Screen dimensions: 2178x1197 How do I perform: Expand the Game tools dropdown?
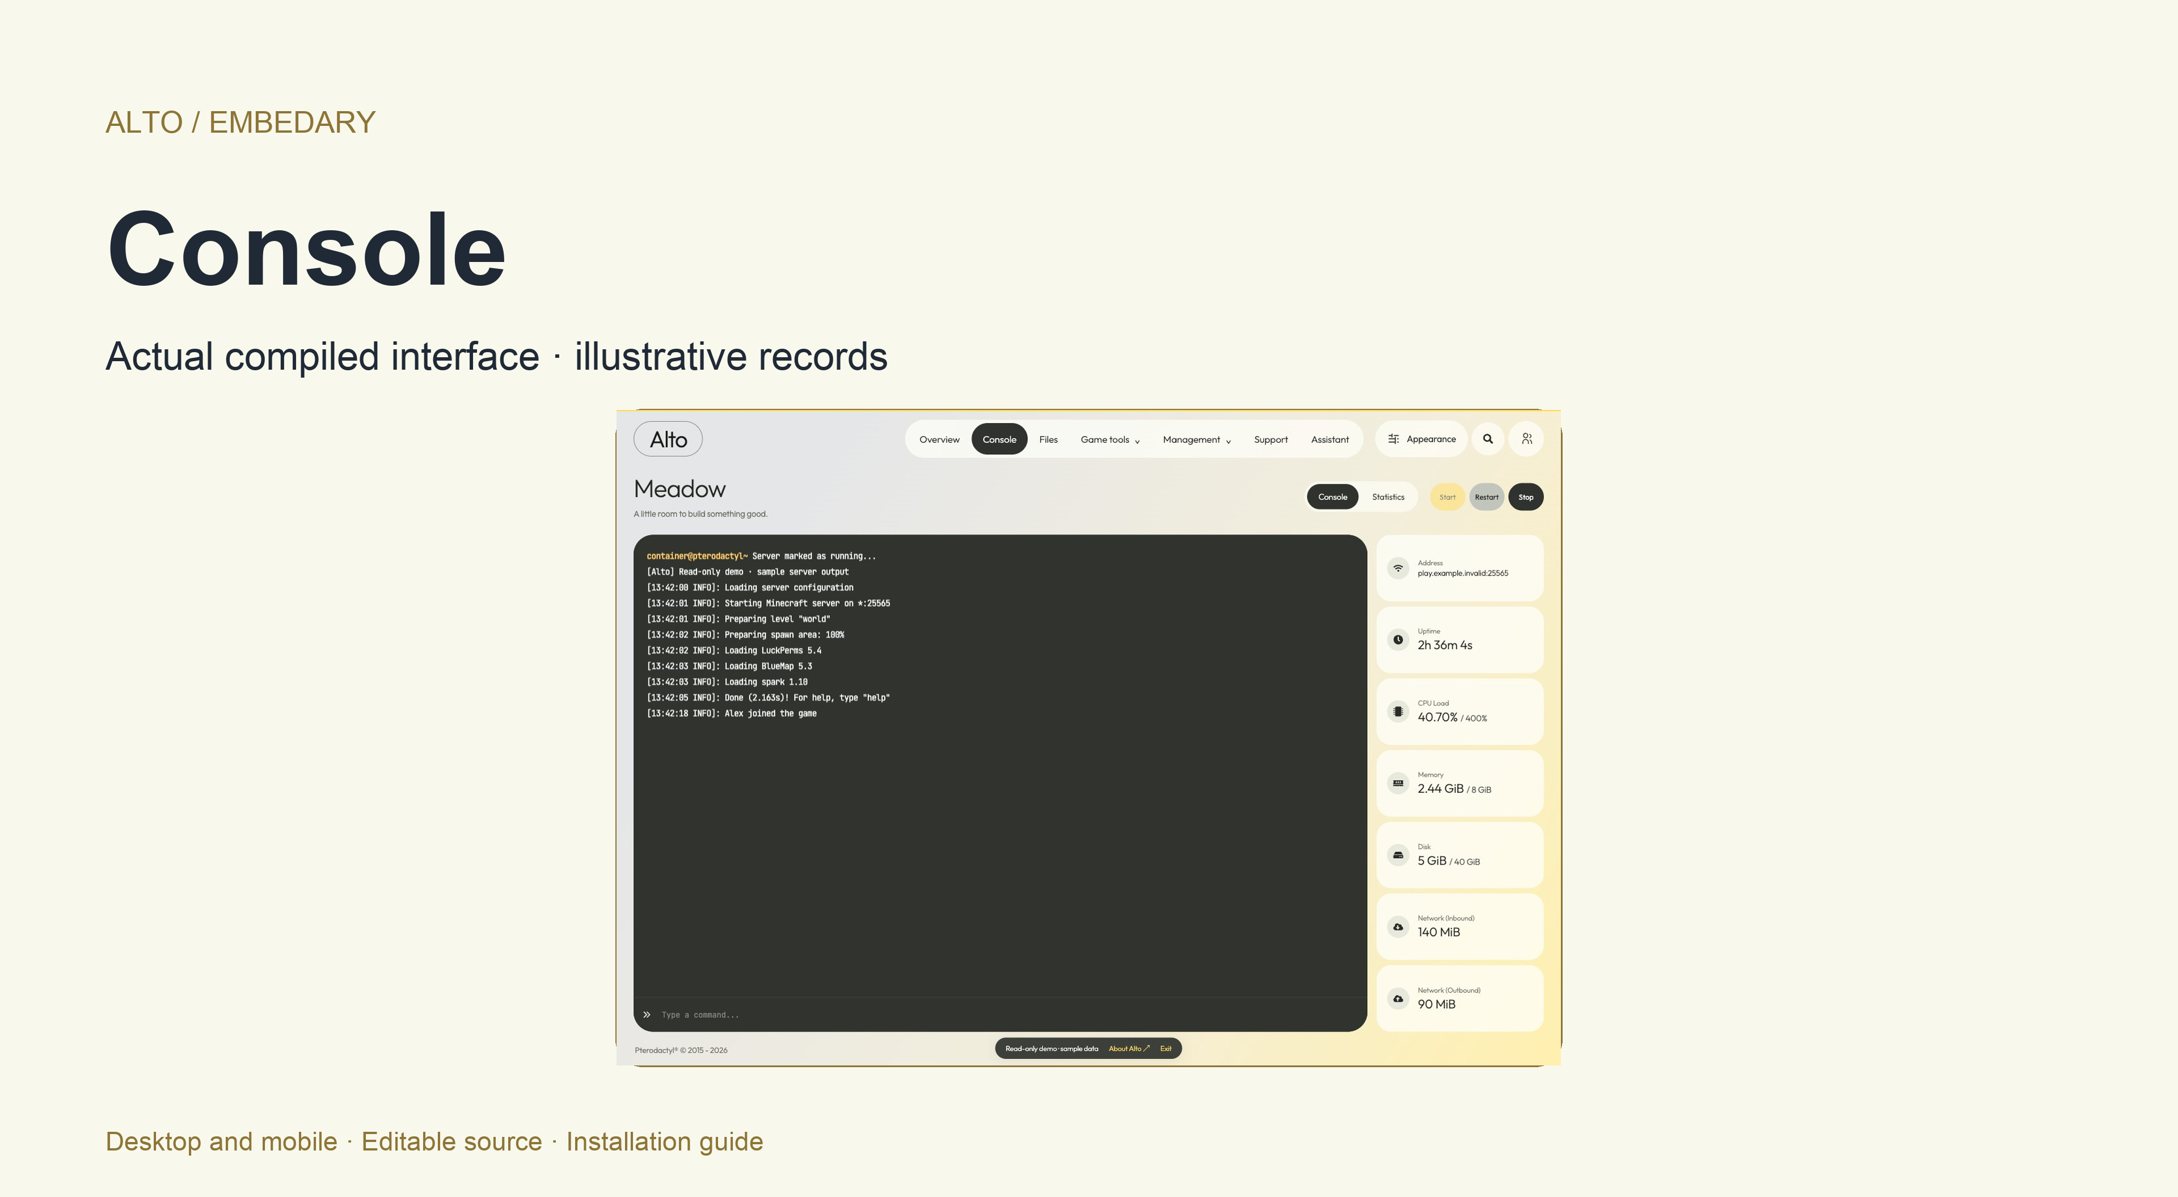tap(1110, 439)
